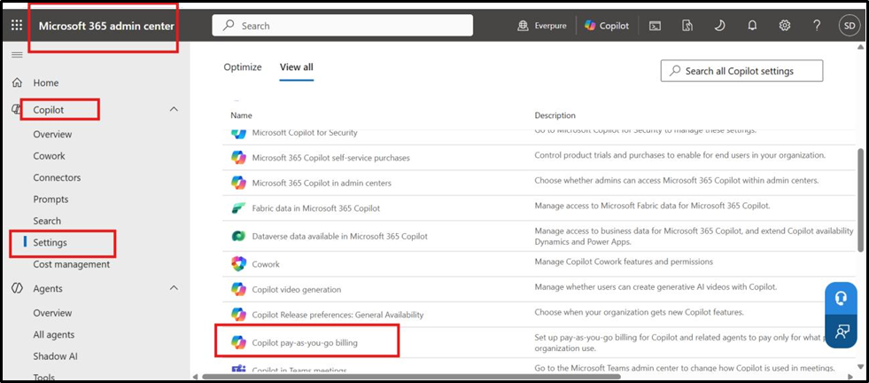Go to Cowork in the sidebar

(49, 156)
